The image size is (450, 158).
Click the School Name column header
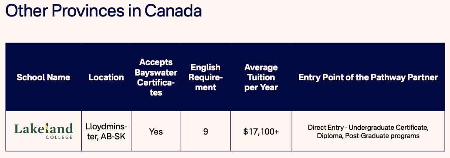tap(44, 77)
